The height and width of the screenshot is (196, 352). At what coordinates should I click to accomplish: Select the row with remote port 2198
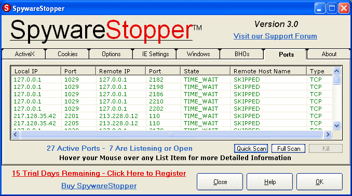coord(172,87)
